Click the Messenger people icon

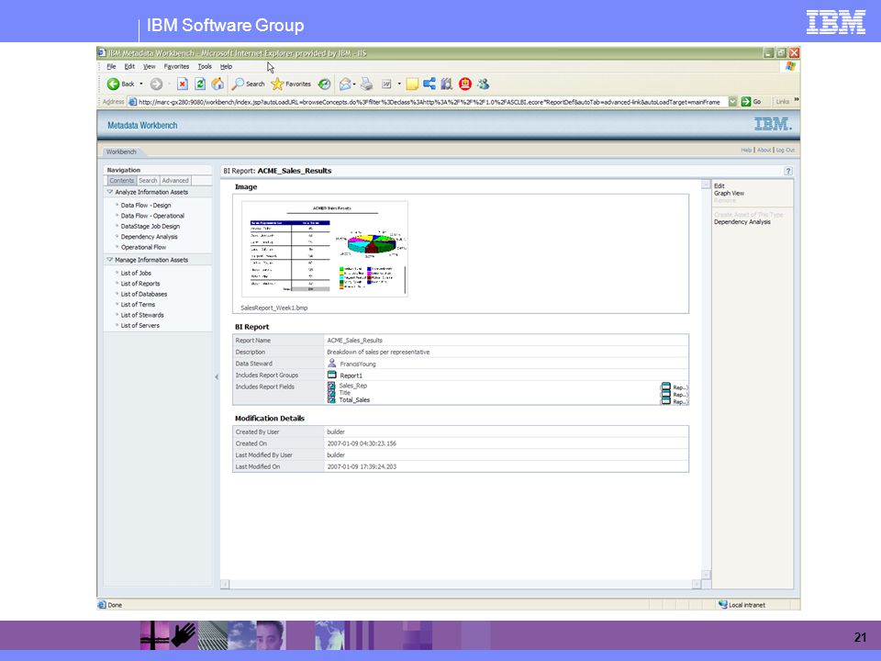click(483, 84)
